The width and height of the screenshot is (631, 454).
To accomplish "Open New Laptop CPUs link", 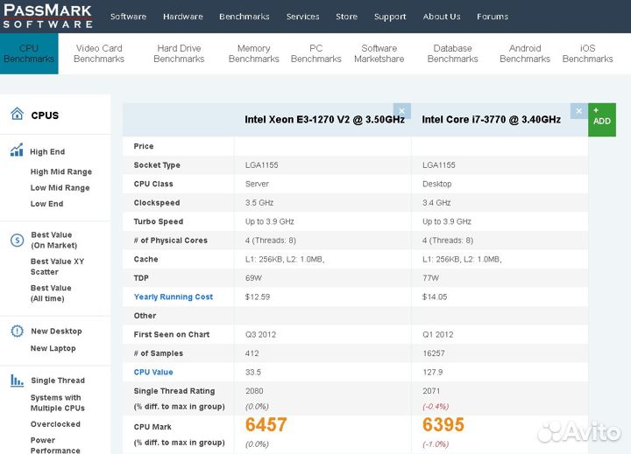I will click(53, 348).
